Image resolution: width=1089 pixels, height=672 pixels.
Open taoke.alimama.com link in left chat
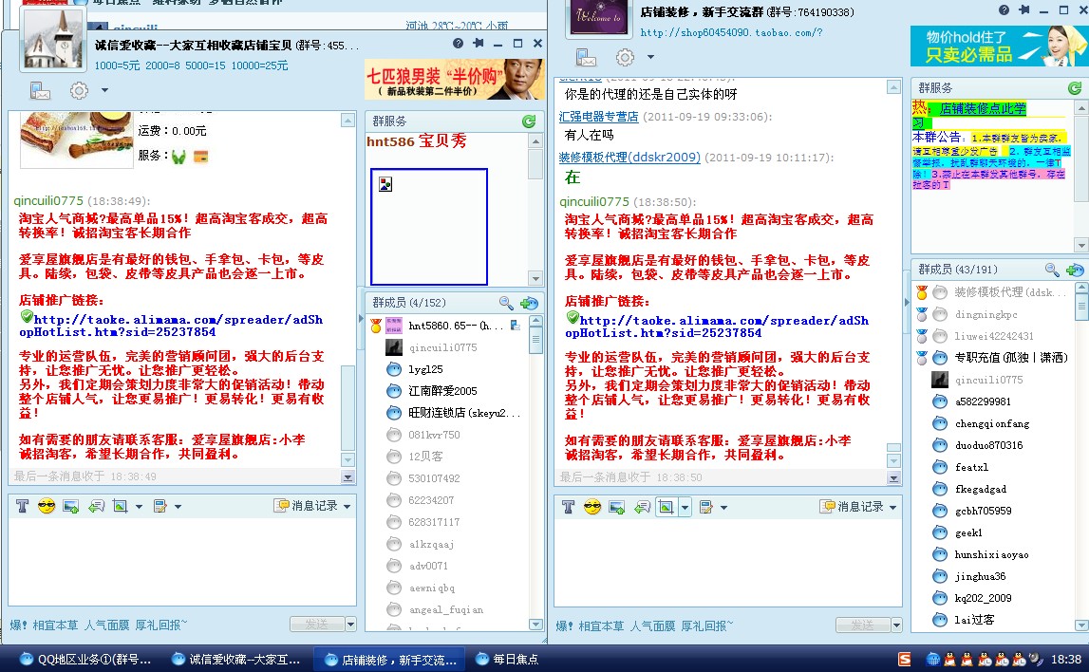[x=172, y=326]
